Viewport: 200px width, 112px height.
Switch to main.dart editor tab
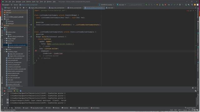coord(110,8)
